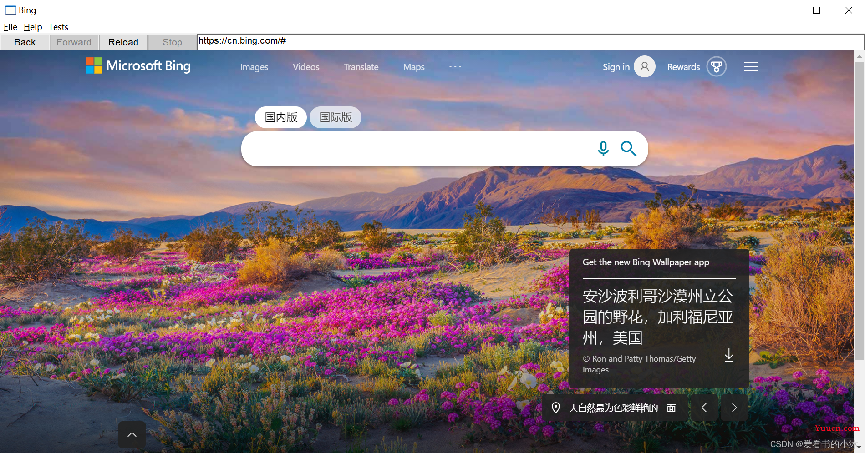
Task: Click the Sign in user avatar icon
Action: [645, 66]
